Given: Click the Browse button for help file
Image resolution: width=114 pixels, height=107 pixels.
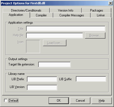Looking at the screenshot, I should point(95,35).
